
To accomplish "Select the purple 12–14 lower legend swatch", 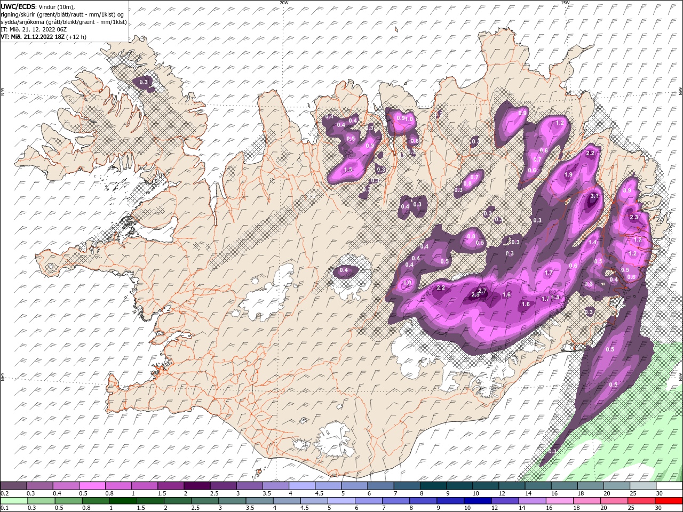I will point(504,500).
